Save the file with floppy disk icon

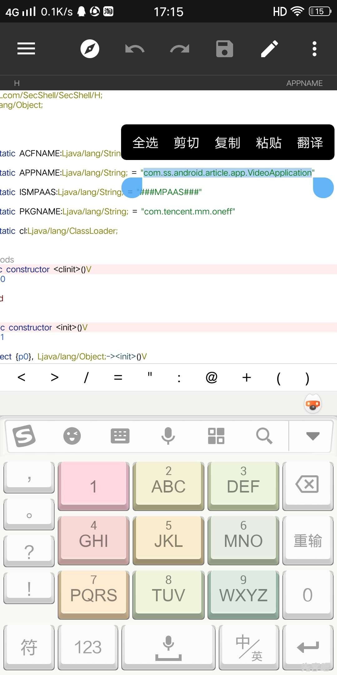point(225,49)
